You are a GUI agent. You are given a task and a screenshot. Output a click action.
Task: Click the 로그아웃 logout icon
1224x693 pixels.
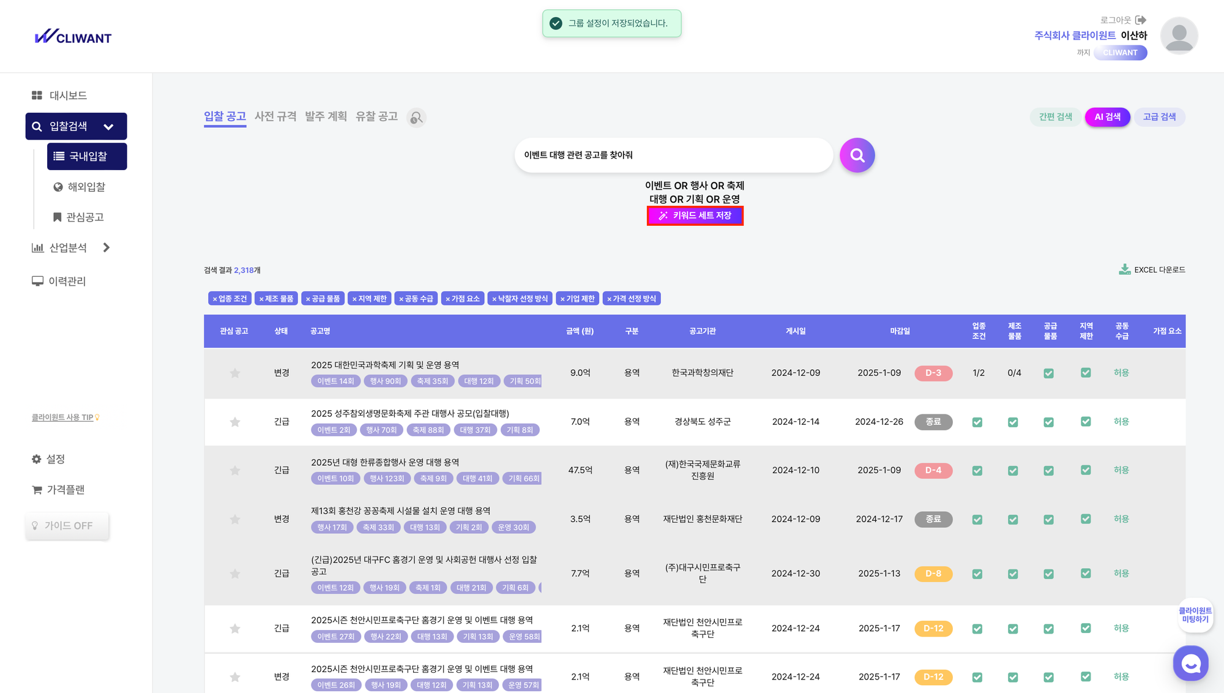coord(1141,20)
